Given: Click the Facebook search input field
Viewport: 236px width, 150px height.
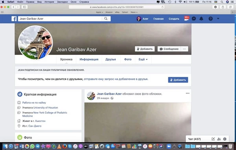Looking at the screenshot, I should (60, 19).
